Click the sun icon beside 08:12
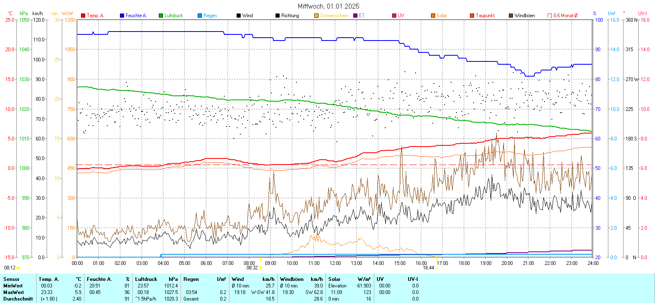This screenshot has height=303, width=655. coord(18,268)
